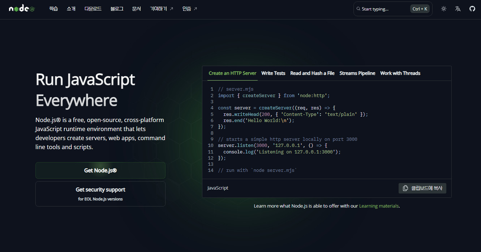Switch to the Streams Pipeline tab
The height and width of the screenshot is (252, 481).
(x=357, y=73)
